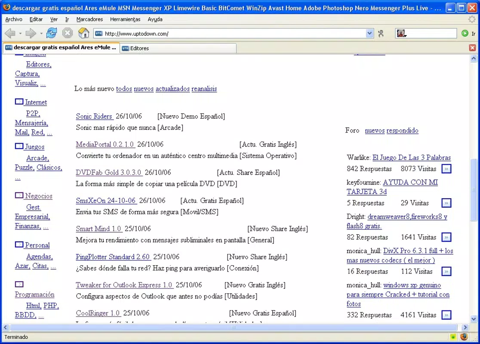Show forum 'respondido' threads link
The width and height of the screenshot is (480, 344).
402,130
